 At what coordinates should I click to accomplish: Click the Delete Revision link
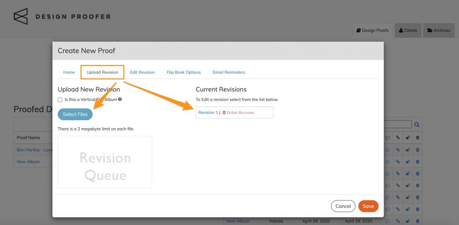point(238,112)
